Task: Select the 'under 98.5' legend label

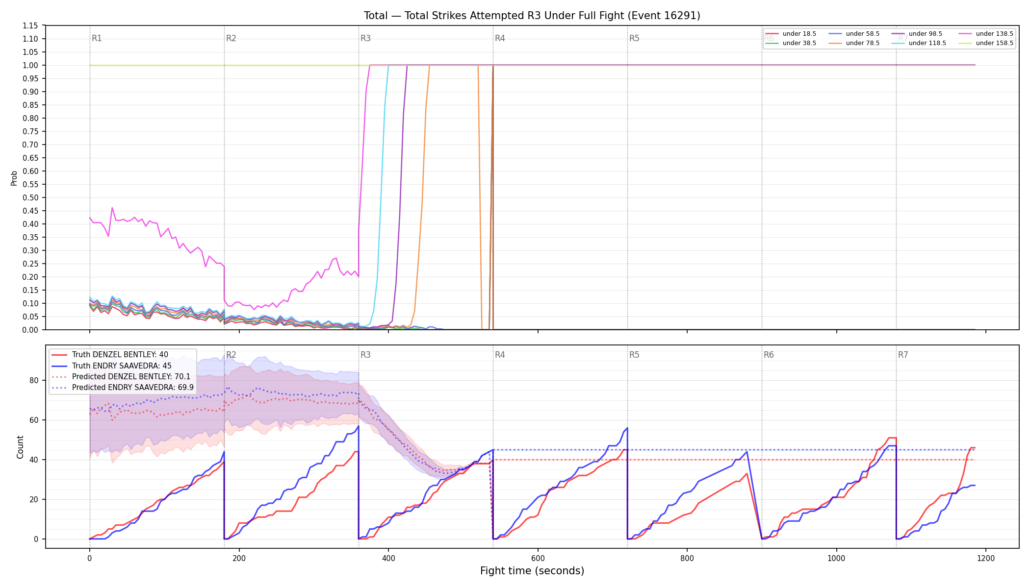Action: tap(926, 34)
